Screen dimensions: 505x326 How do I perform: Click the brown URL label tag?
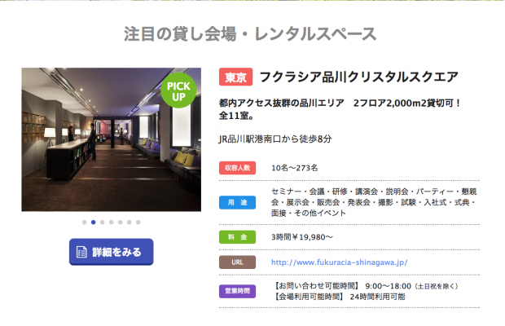[x=237, y=262]
